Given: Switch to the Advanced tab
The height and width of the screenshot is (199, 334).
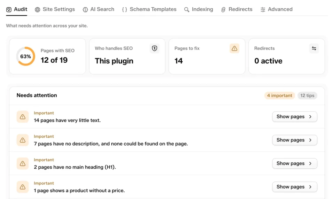Looking at the screenshot, I should [x=276, y=9].
